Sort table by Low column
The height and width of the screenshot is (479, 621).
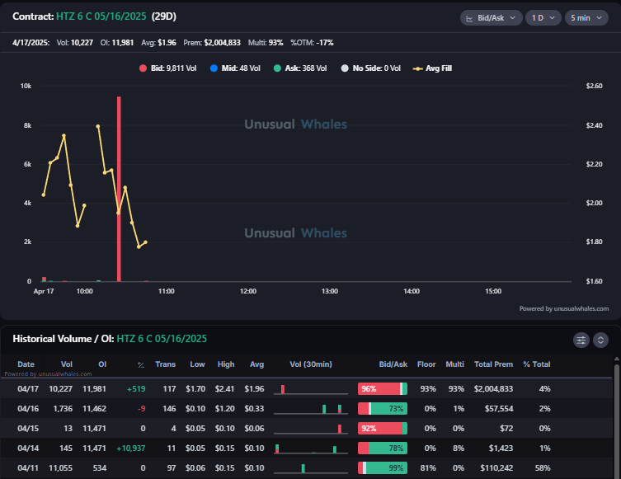pyautogui.click(x=197, y=364)
